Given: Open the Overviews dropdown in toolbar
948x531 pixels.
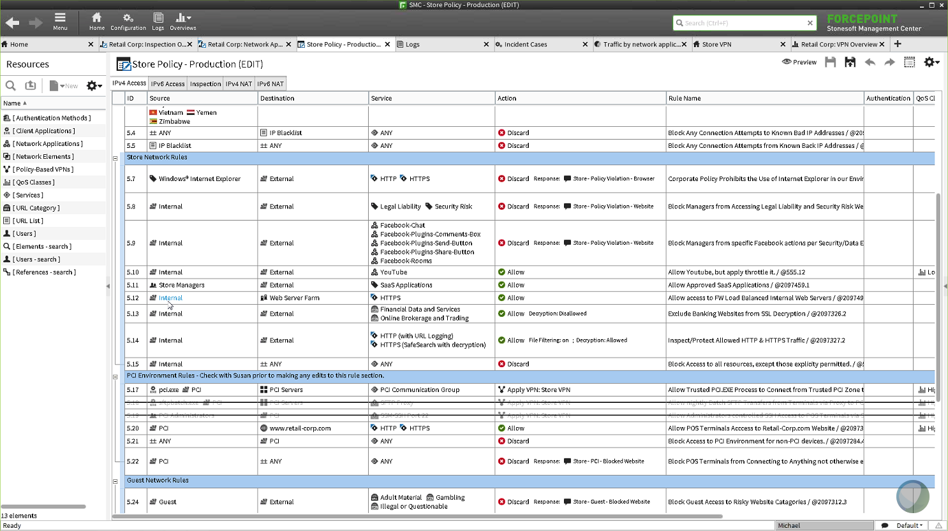Looking at the screenshot, I should [183, 21].
